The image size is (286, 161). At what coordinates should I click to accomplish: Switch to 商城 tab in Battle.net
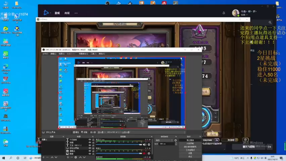(67, 13)
